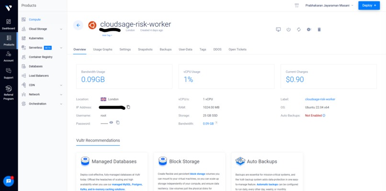Open the User-Data tab
Viewport: 386px width, 191px height.
pos(186,49)
